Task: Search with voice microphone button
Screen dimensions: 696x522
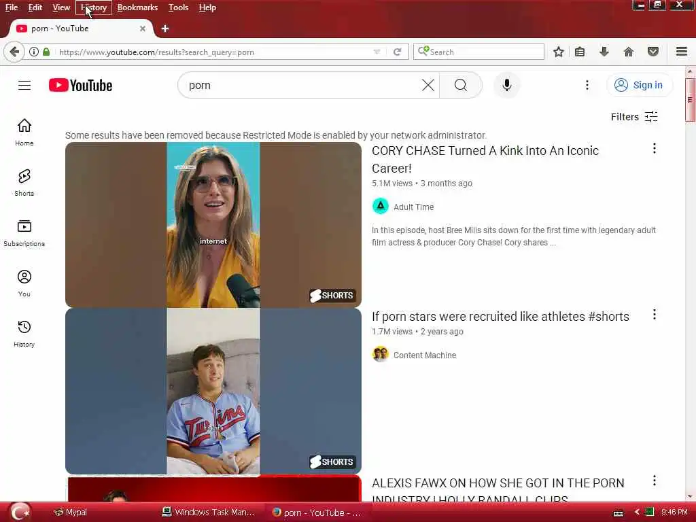Action: tap(507, 85)
